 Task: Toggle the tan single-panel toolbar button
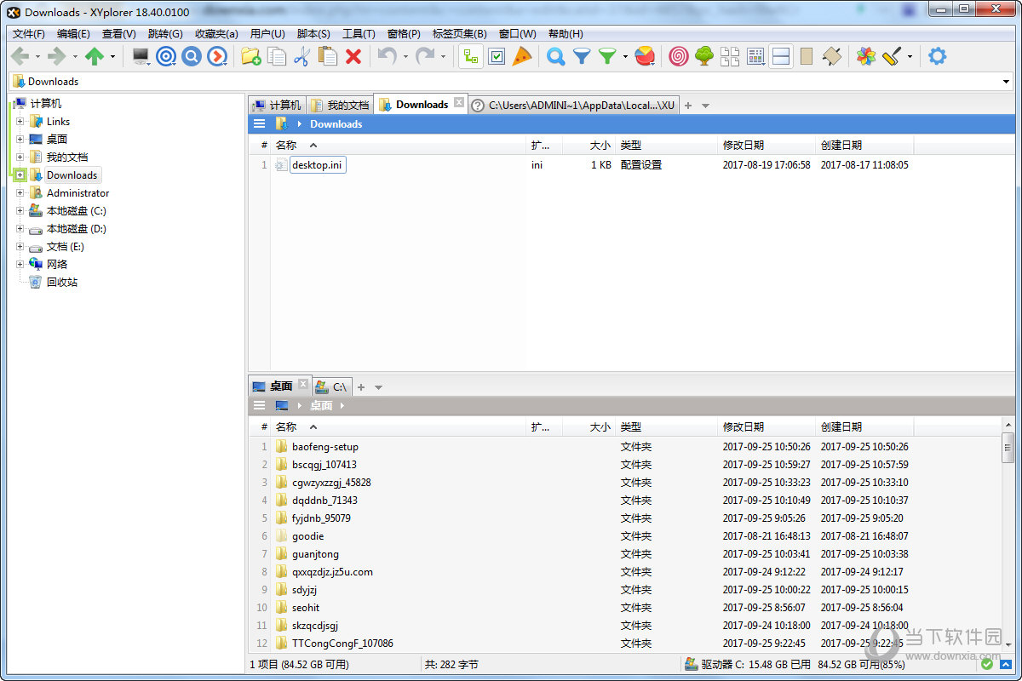click(807, 57)
